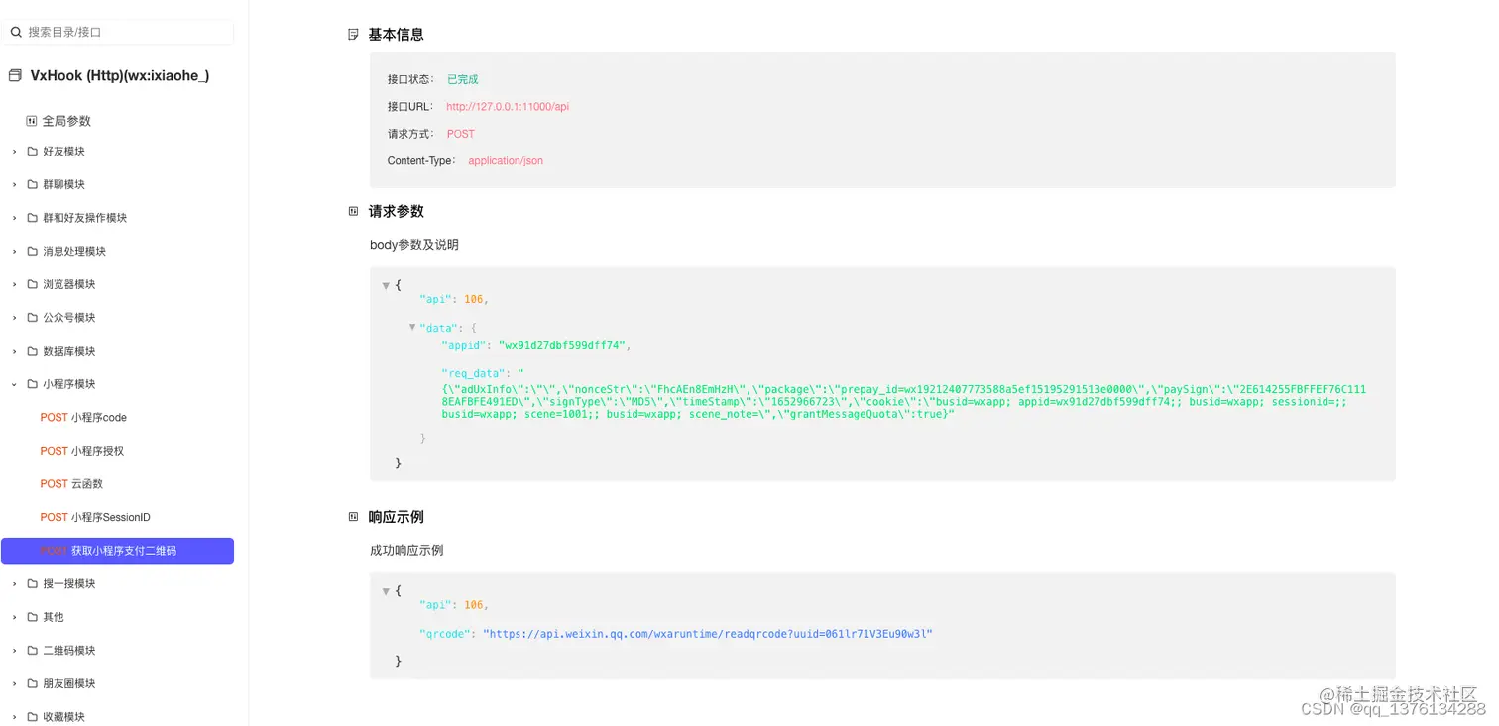Click the 请求参数 heading
Viewport: 1499px width, 726px height.
[397, 211]
